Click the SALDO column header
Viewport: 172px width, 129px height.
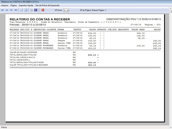point(157,30)
